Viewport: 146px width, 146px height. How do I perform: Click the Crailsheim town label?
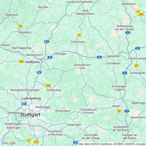pos(113,63)
